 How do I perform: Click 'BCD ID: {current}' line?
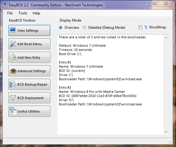72,71
